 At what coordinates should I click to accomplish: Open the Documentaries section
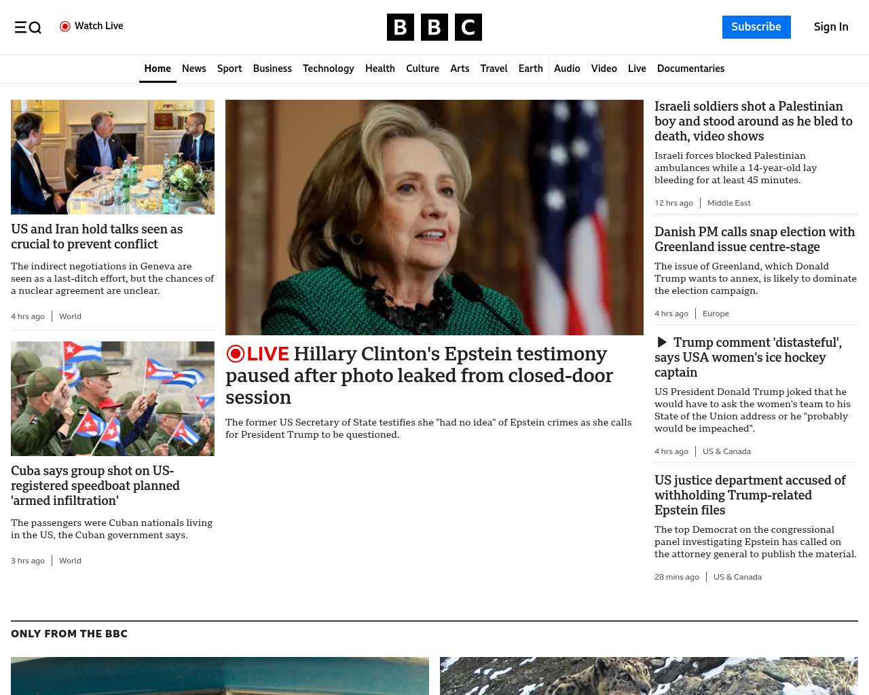tap(690, 69)
